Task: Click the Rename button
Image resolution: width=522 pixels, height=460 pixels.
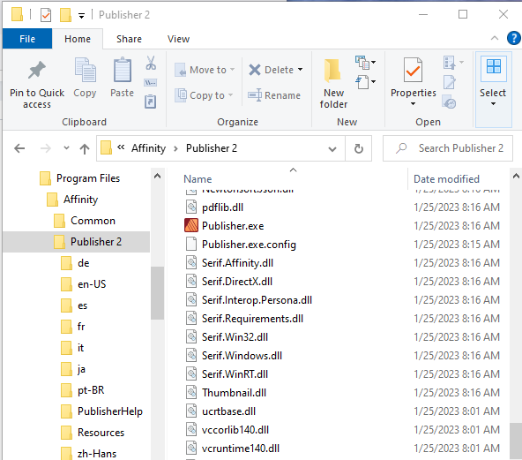Action: pyautogui.click(x=274, y=95)
